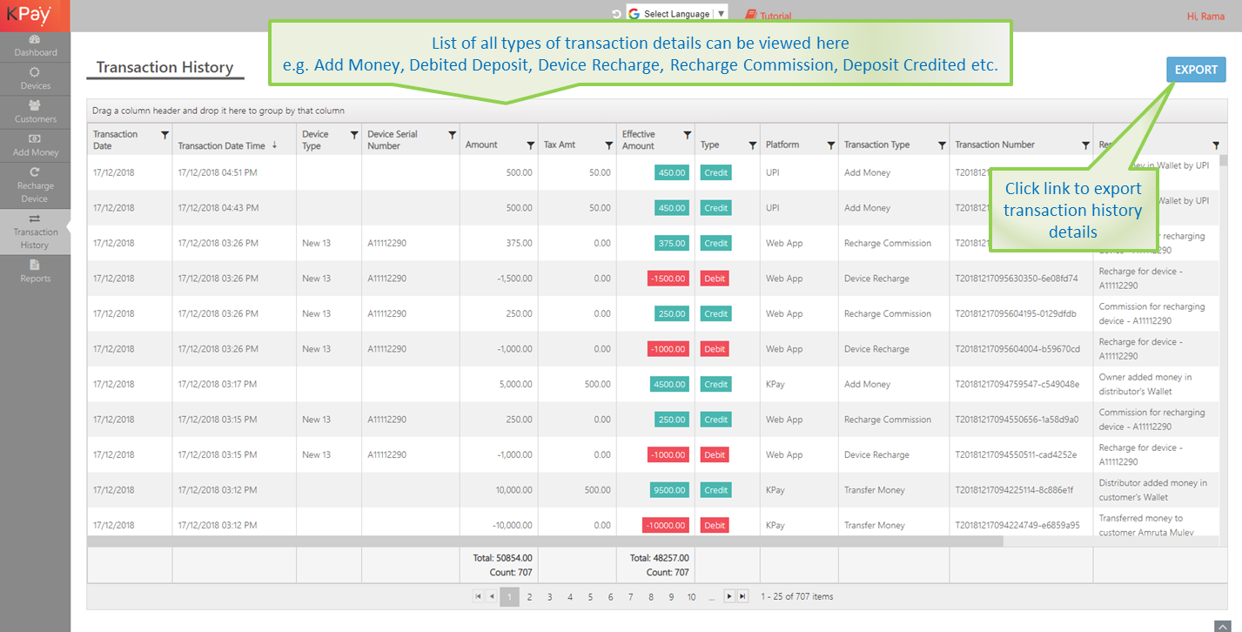Screen dimensions: 1242x632
Task: Go to next page arrow in pager
Action: pos(729,596)
